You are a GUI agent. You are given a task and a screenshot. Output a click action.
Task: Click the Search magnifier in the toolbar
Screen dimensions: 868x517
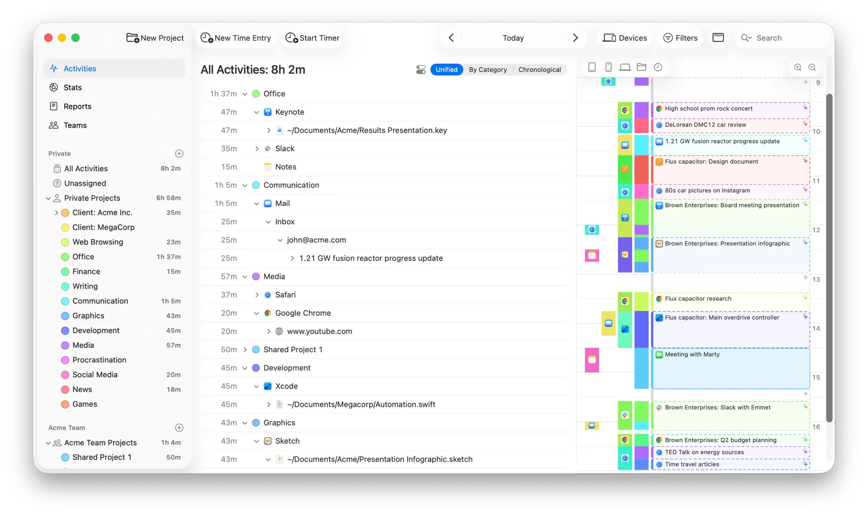pos(745,38)
